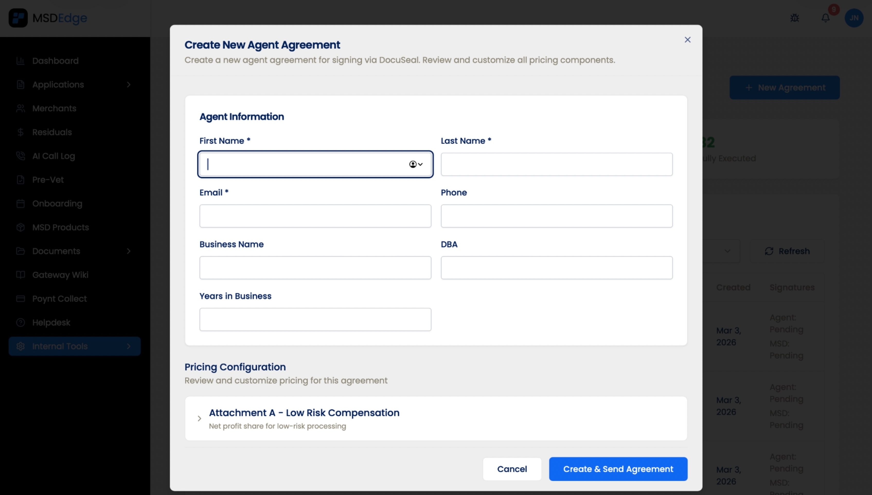Click into the Email field
872x495 pixels.
tap(315, 216)
